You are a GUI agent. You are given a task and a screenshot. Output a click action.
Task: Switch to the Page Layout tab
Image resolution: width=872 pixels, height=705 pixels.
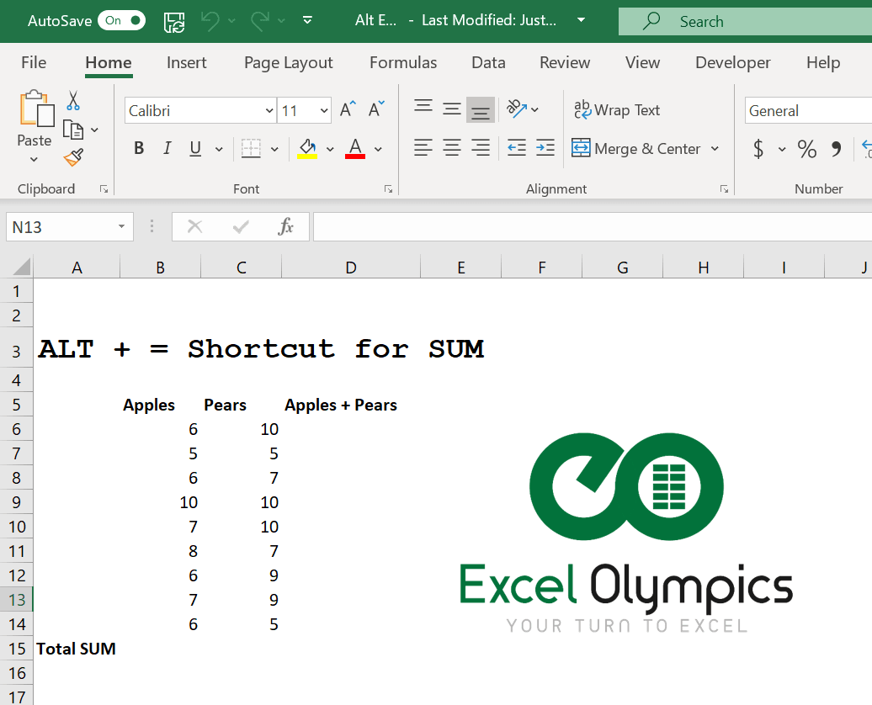coord(288,62)
